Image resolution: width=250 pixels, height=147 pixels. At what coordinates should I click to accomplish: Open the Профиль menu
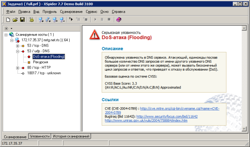[x=50, y=11]
